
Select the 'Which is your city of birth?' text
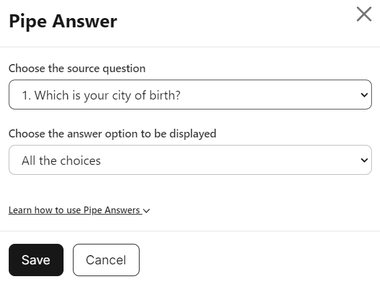click(107, 95)
